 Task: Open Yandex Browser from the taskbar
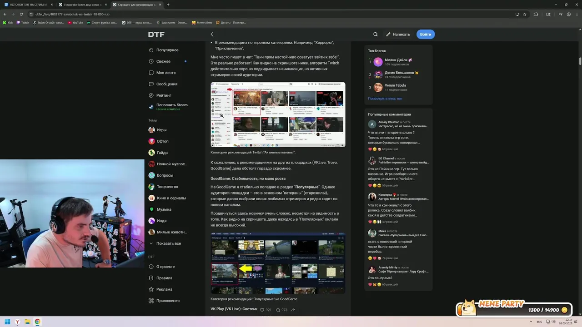17,322
